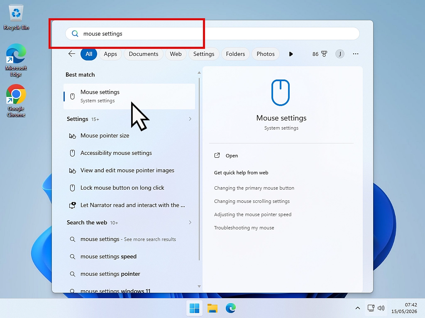Screen dimensions: 425x318
Task: Open the Mouse settings best match result
Action: pos(129,96)
